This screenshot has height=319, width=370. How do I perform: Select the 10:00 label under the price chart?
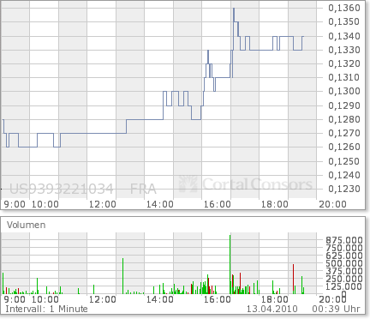(x=45, y=204)
